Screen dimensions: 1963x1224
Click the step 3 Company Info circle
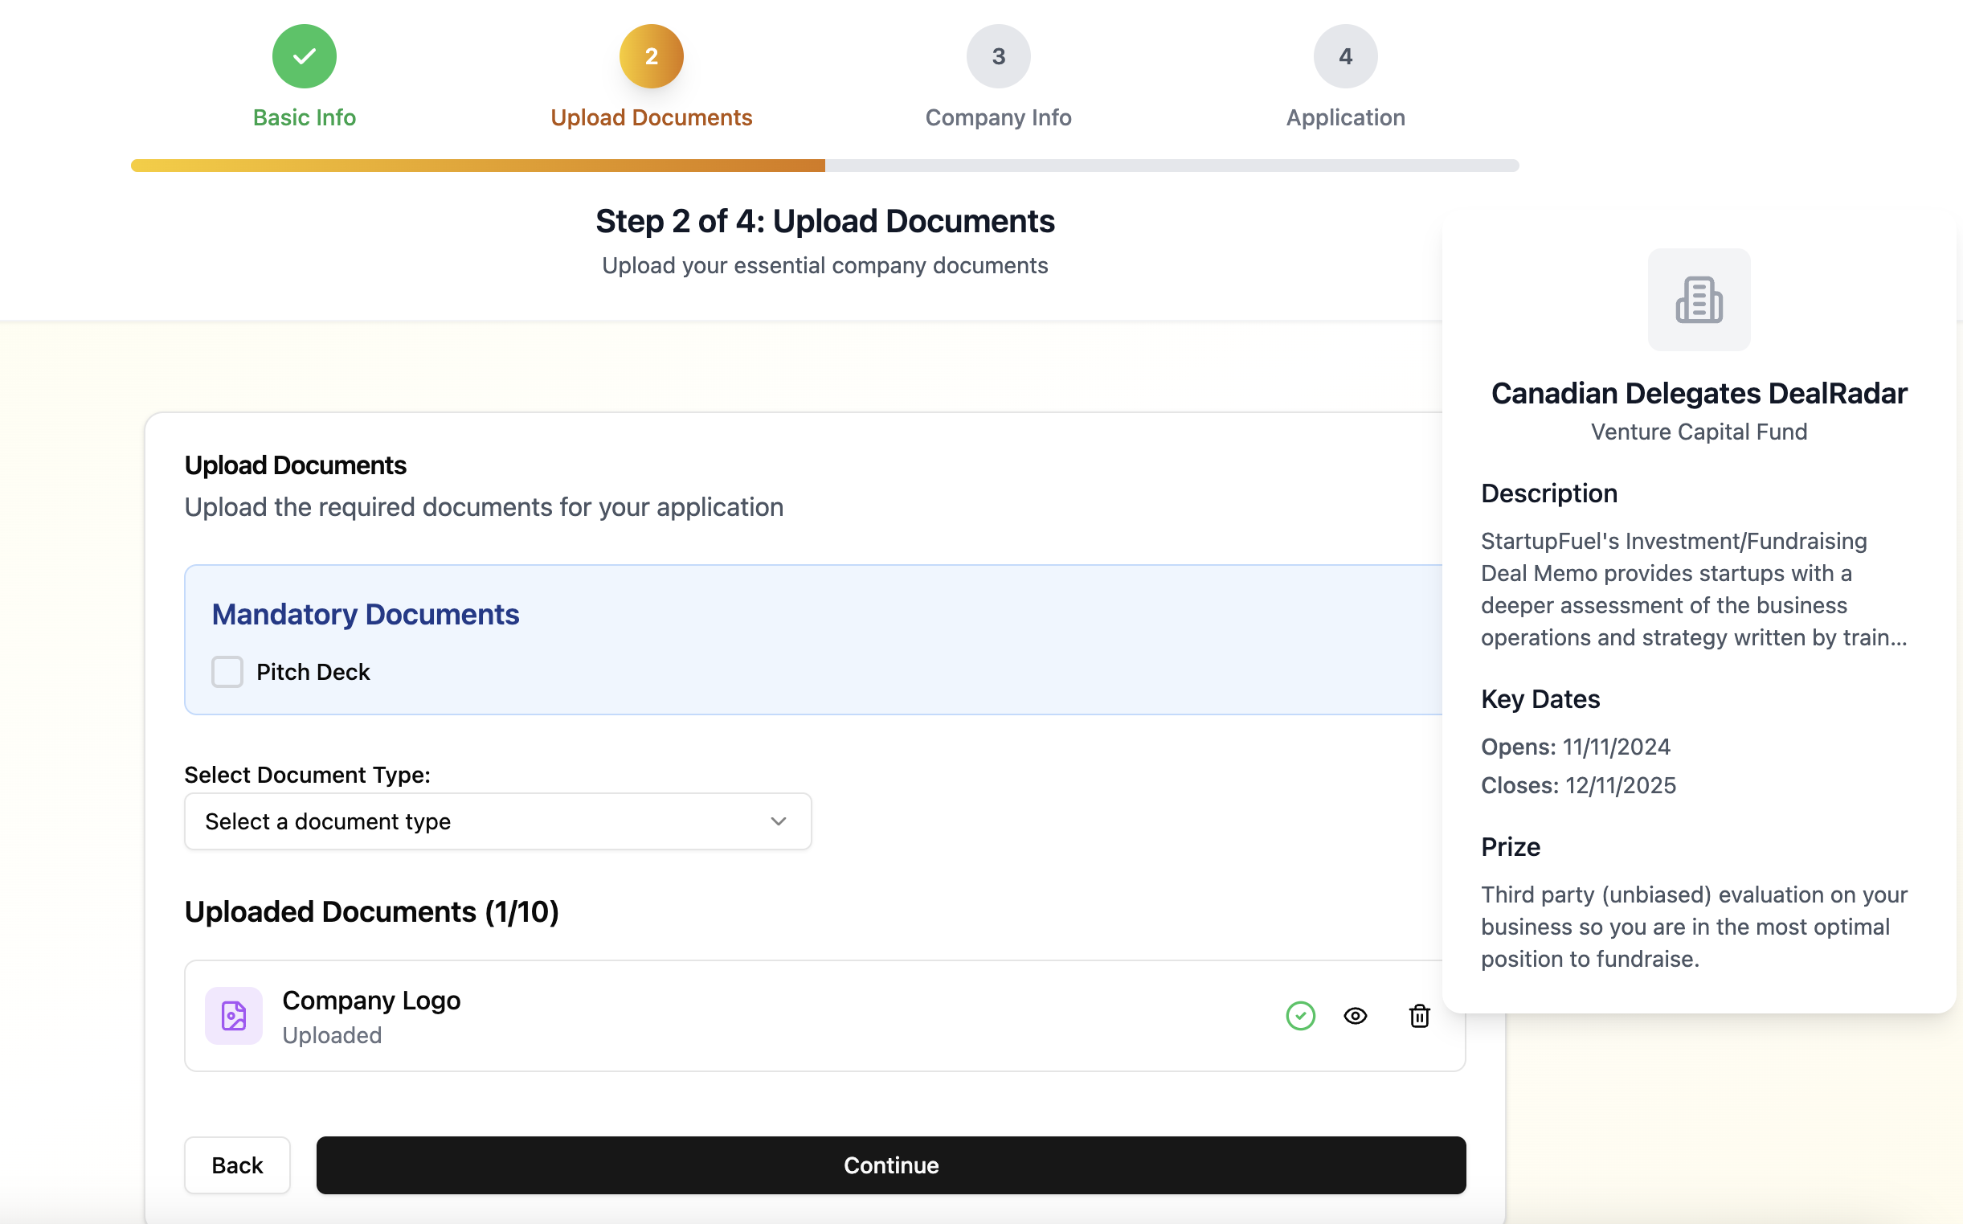click(x=998, y=57)
